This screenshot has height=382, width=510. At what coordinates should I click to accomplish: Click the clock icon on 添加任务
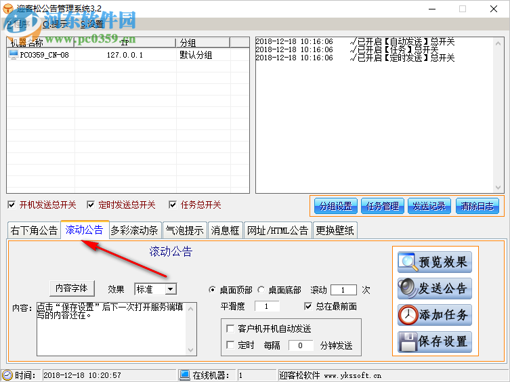pyautogui.click(x=408, y=315)
